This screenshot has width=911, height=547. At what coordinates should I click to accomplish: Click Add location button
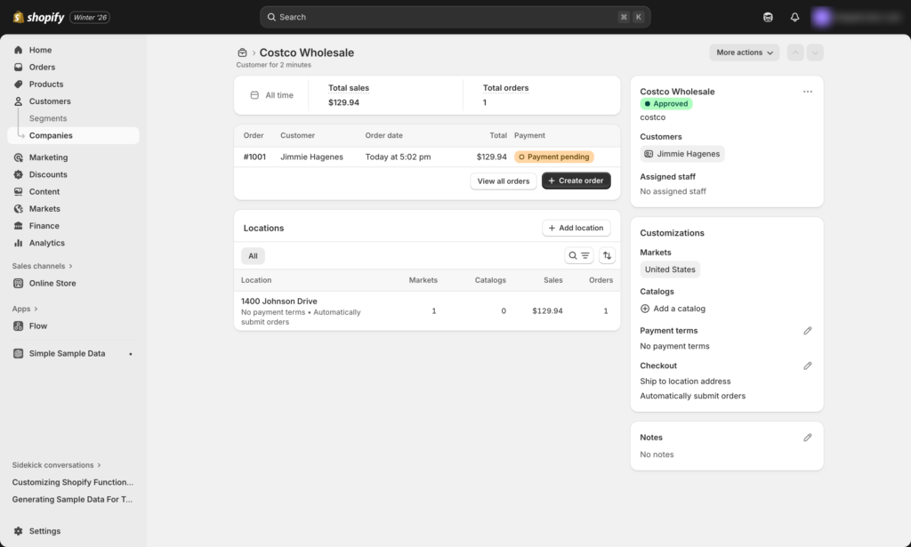click(576, 229)
